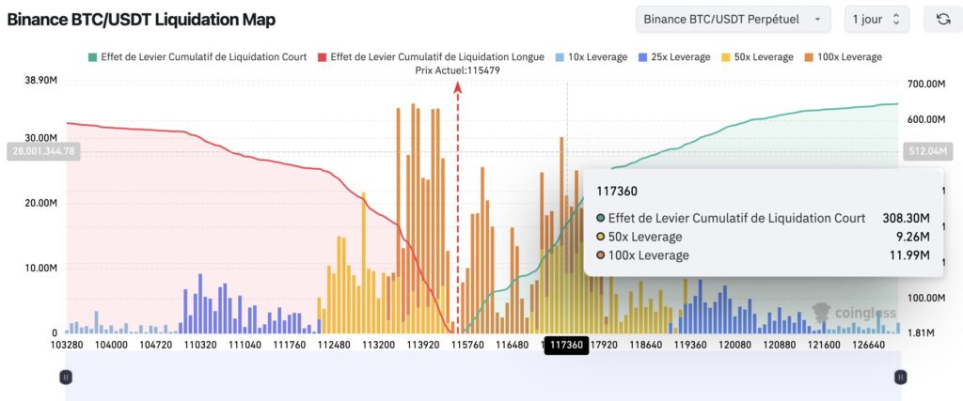This screenshot has height=401, width=963.
Task: Click x-axis label 118640
Action: point(646,346)
